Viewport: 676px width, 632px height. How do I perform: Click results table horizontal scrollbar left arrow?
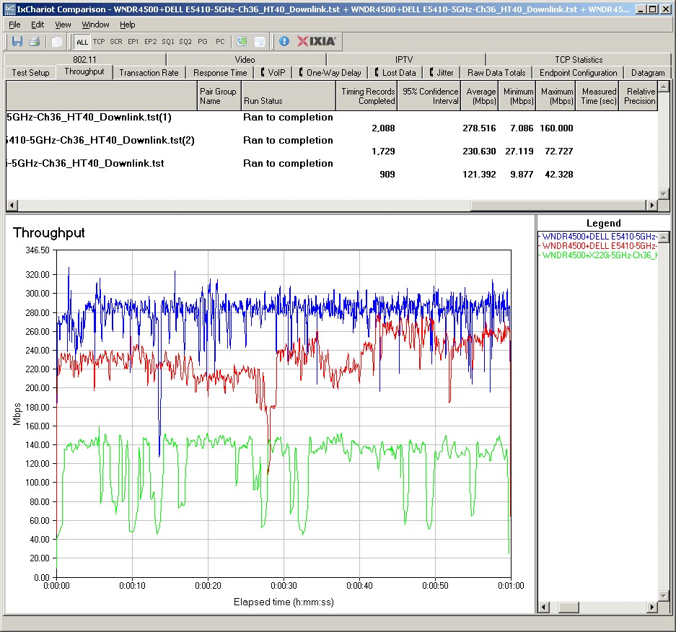12,205
